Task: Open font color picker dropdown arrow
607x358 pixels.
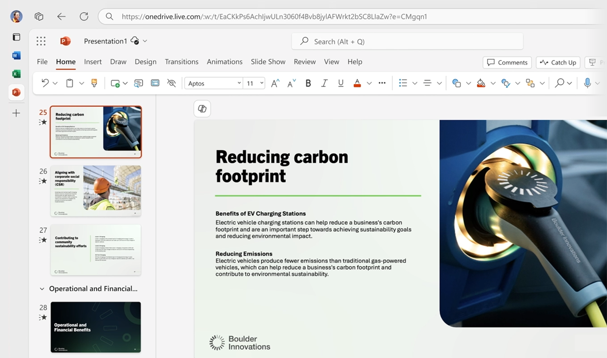Action: (369, 83)
